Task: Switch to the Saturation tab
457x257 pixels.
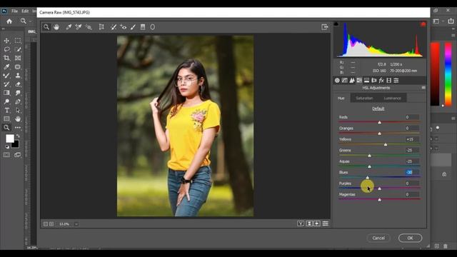Action: (x=364, y=99)
